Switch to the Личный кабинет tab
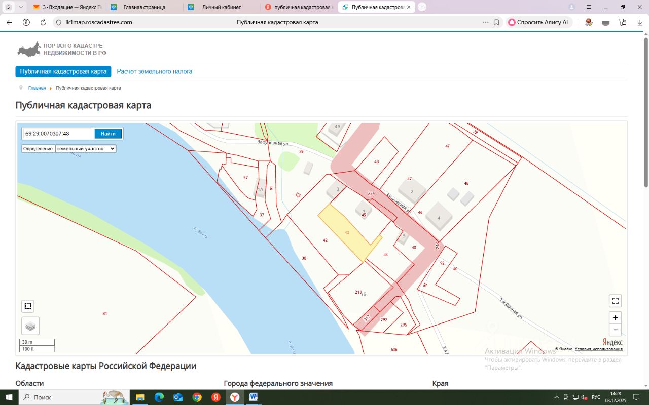This screenshot has width=649, height=405. 221,7
